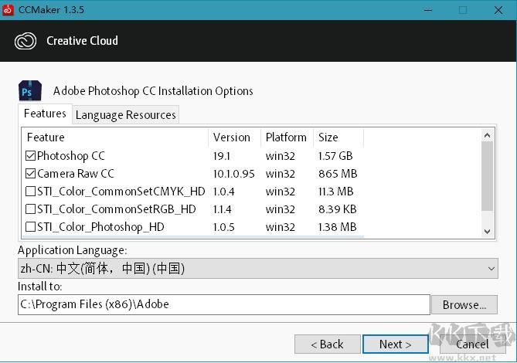
Task: Switch to the Language Resources tab
Action: (x=126, y=115)
